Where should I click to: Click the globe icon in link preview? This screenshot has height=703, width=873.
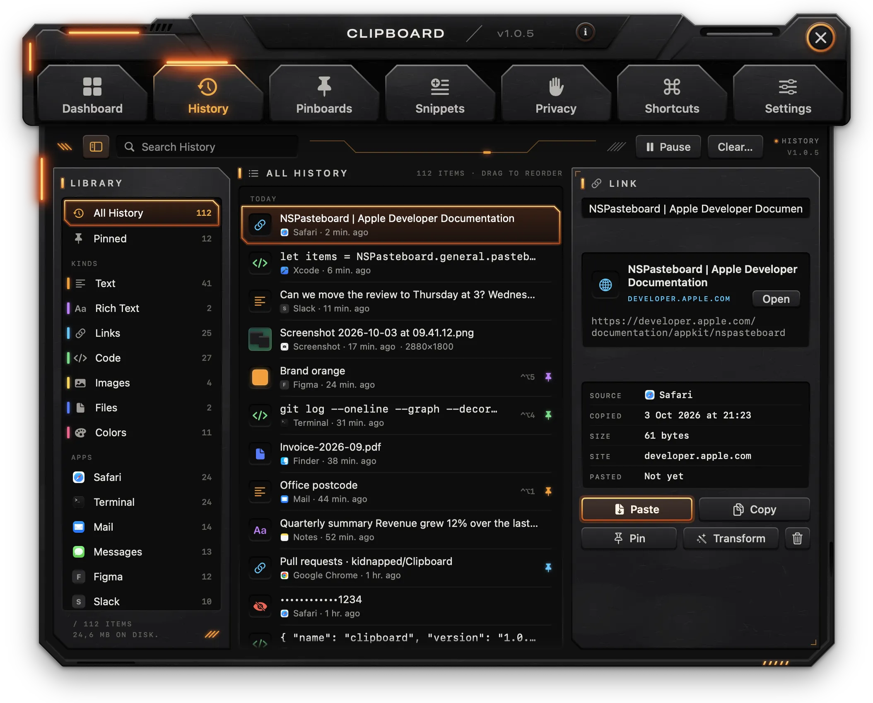coord(605,285)
